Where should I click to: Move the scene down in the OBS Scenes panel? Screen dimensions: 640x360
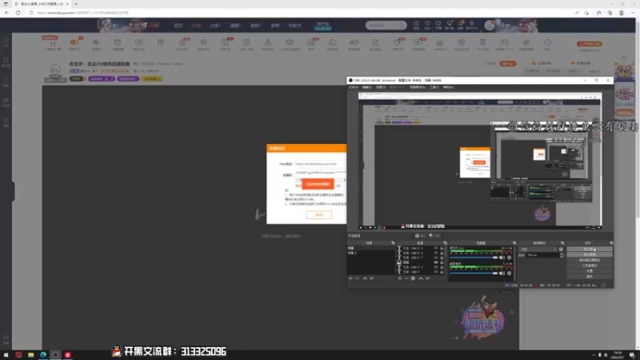coord(371,278)
